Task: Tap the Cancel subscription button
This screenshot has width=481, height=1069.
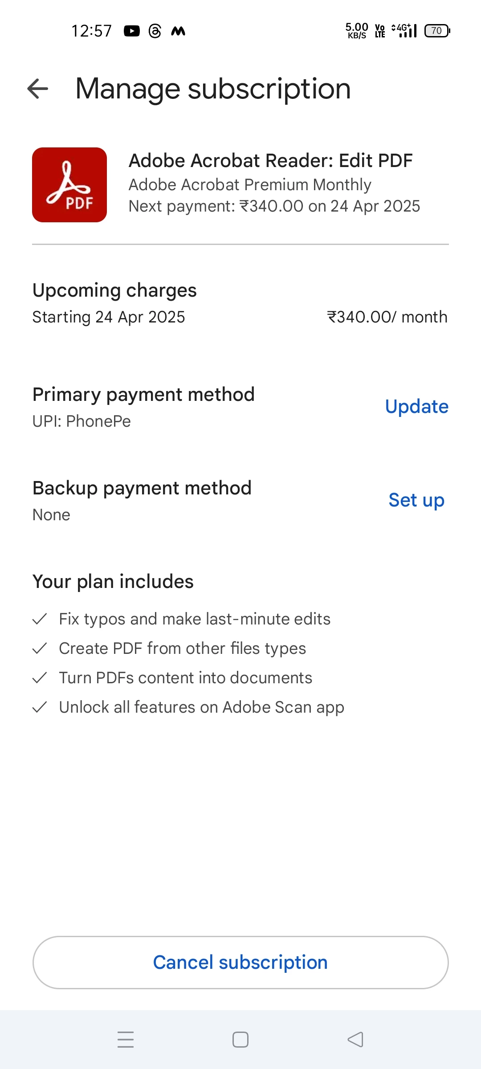Action: (x=240, y=962)
